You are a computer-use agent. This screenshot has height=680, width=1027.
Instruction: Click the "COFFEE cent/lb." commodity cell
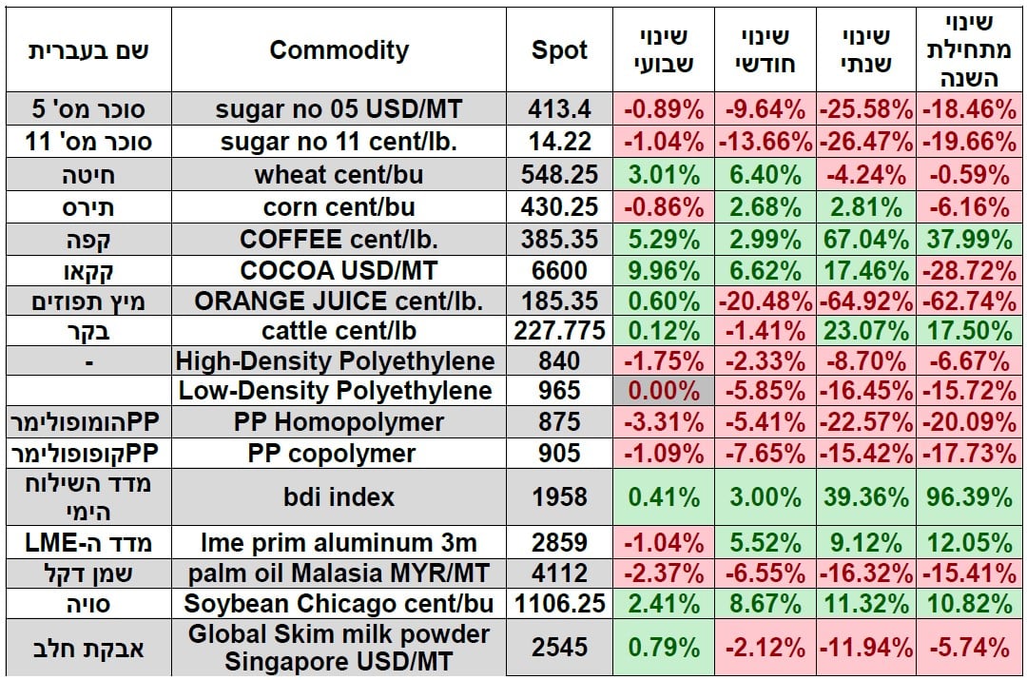point(339,240)
